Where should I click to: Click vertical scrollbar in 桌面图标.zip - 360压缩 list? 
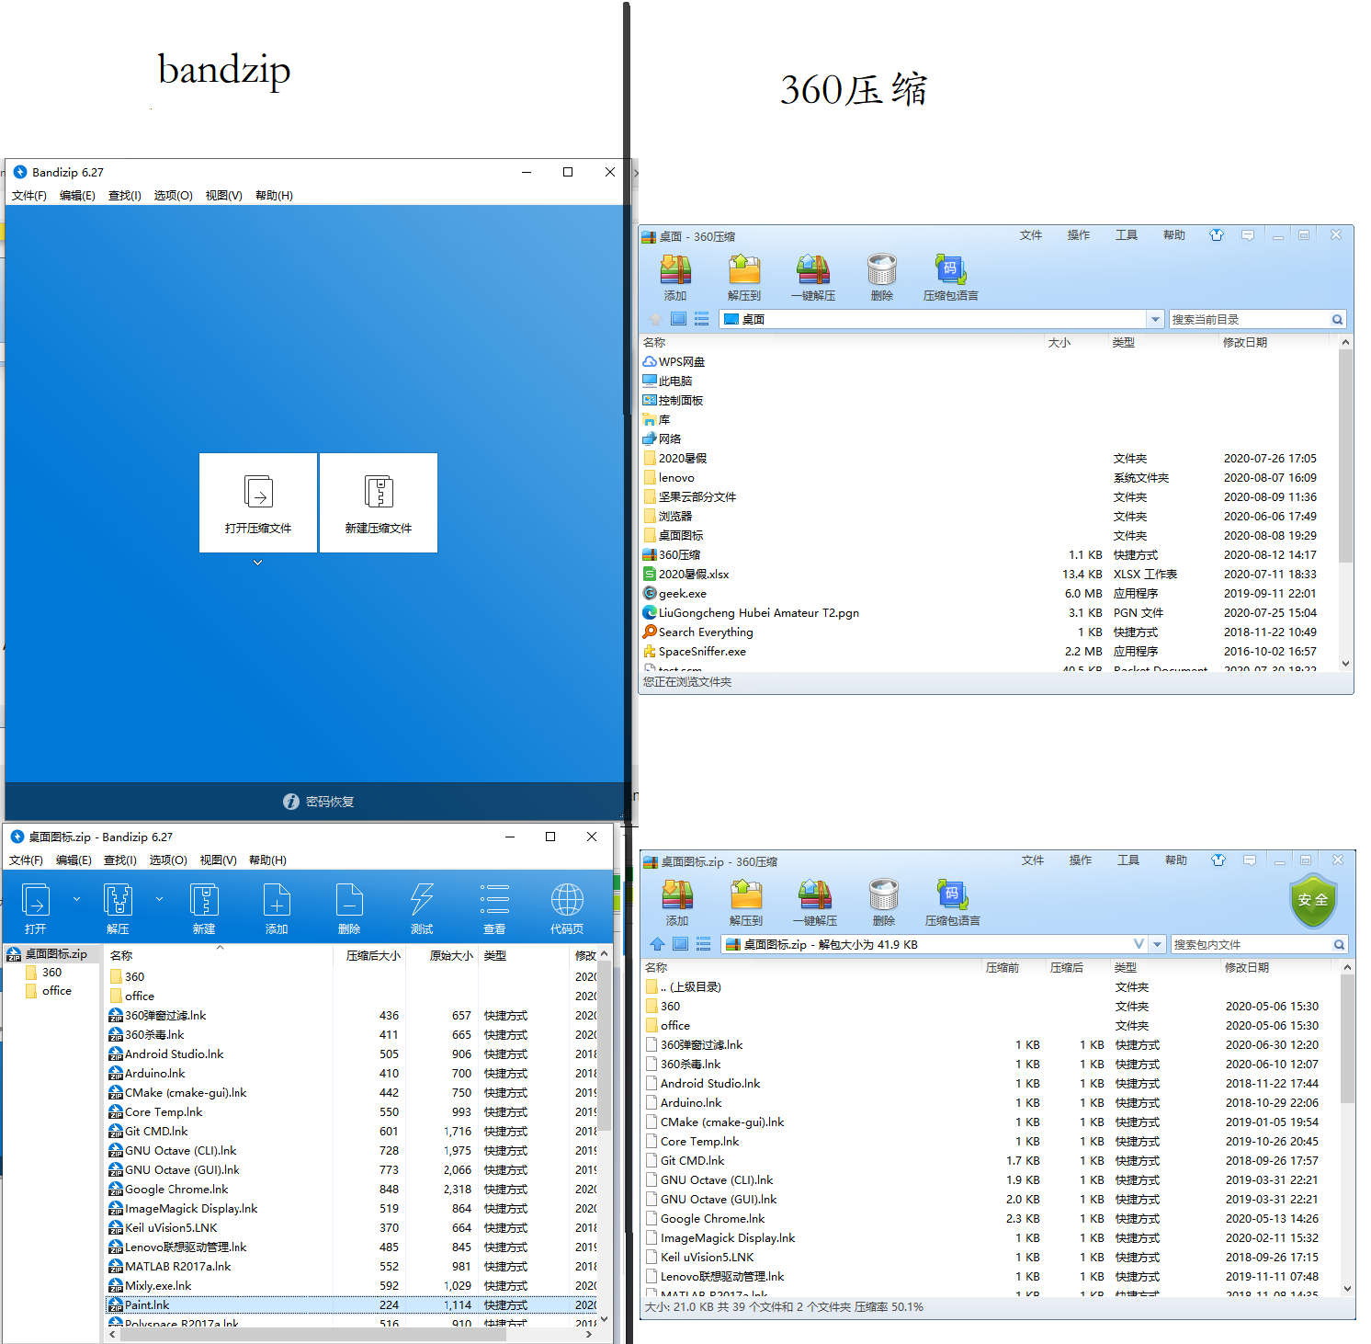(1347, 1039)
